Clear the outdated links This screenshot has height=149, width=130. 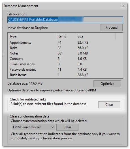click(x=109, y=105)
